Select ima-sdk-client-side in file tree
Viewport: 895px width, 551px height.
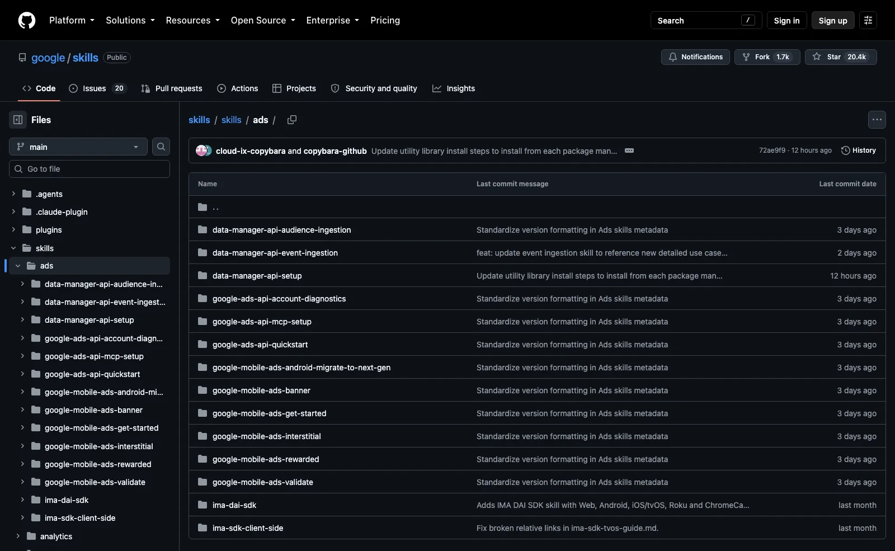tap(80, 518)
